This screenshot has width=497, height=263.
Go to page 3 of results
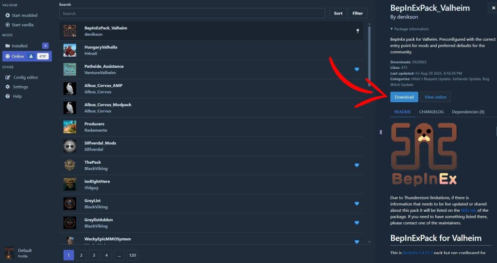(x=94, y=255)
